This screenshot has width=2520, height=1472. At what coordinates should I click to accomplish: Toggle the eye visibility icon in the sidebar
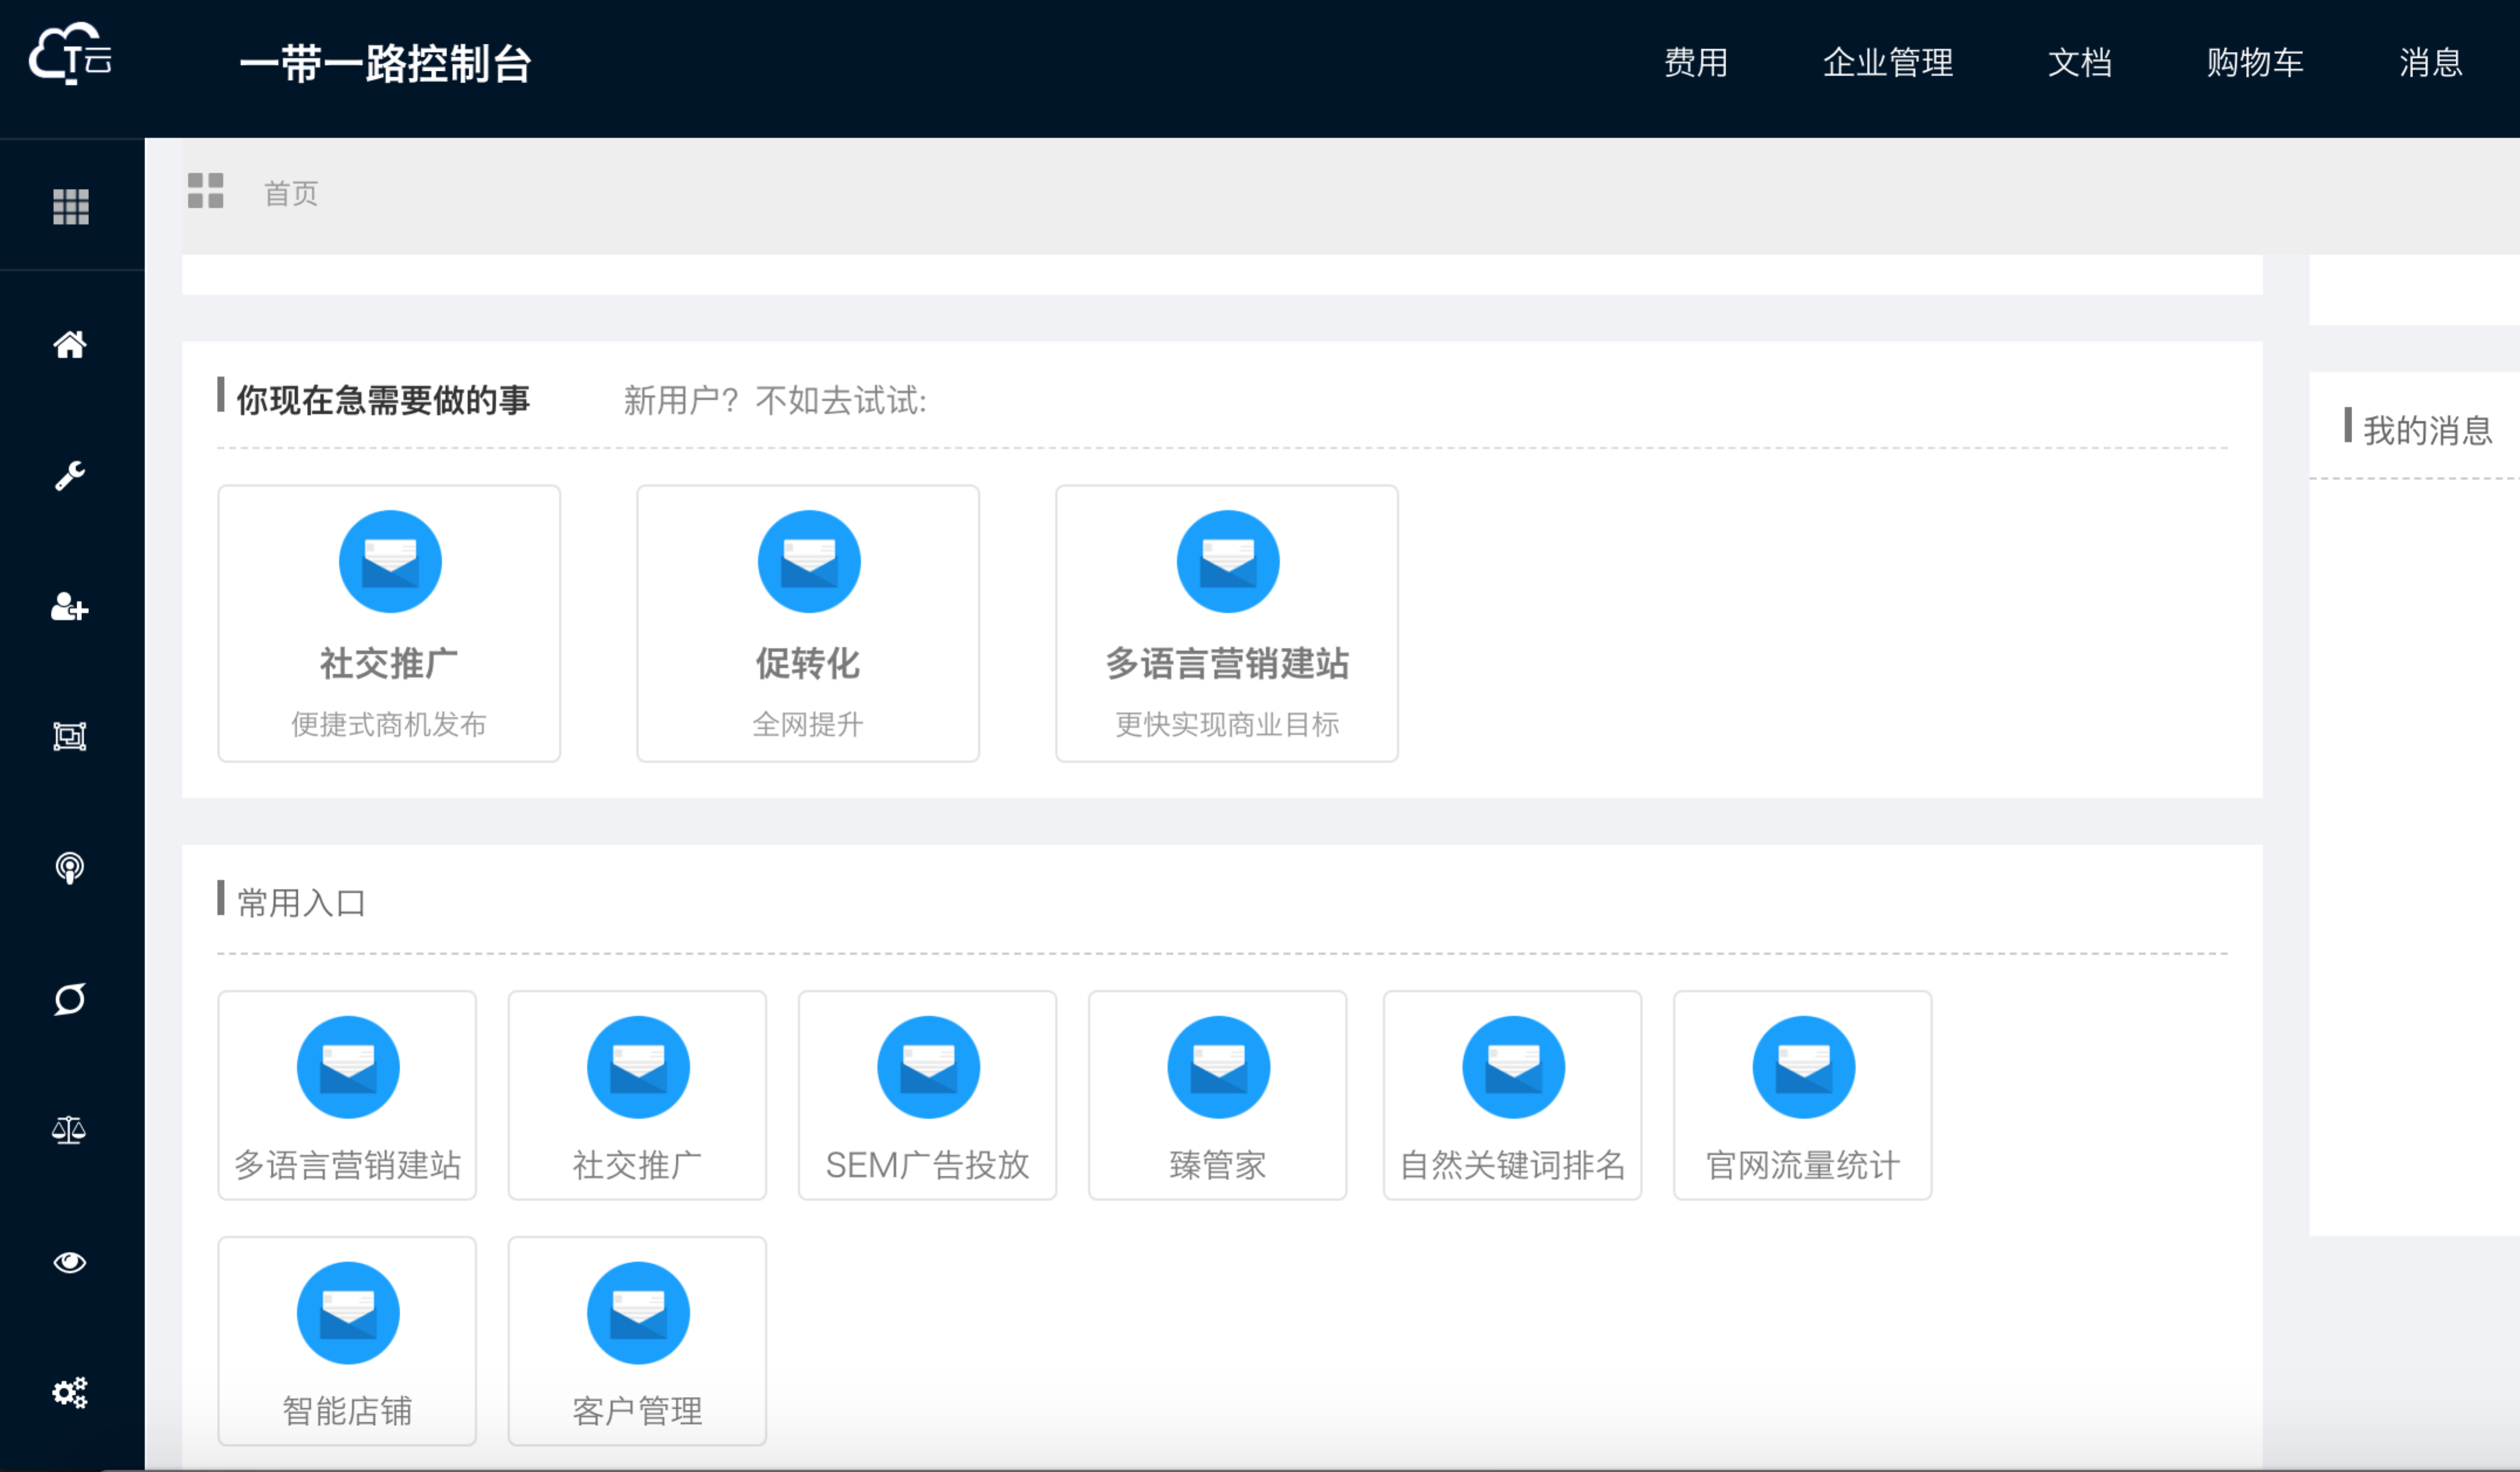(x=70, y=1262)
